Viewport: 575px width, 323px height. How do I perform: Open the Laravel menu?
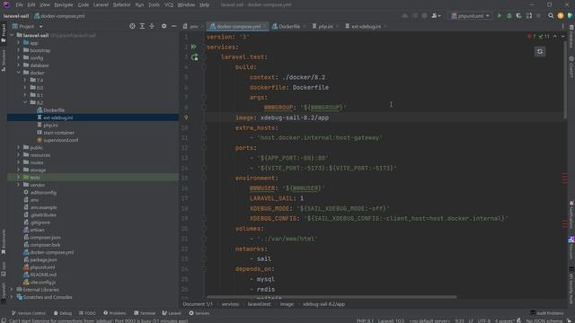(101, 4)
